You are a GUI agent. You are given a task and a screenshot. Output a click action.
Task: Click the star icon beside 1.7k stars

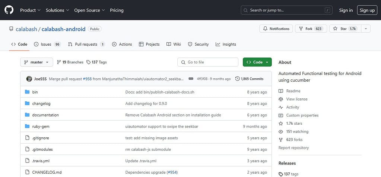pyautogui.click(x=281, y=124)
